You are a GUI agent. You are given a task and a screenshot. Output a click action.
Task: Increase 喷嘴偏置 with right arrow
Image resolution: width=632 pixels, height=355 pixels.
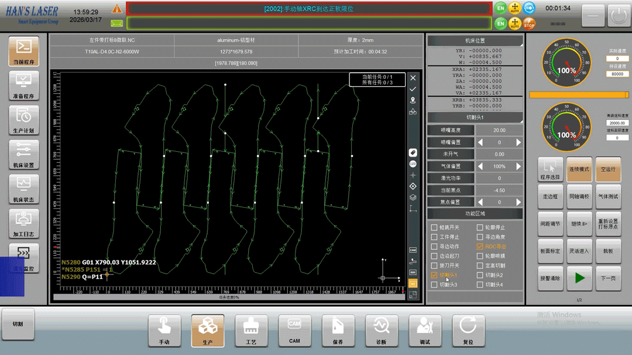518,142
